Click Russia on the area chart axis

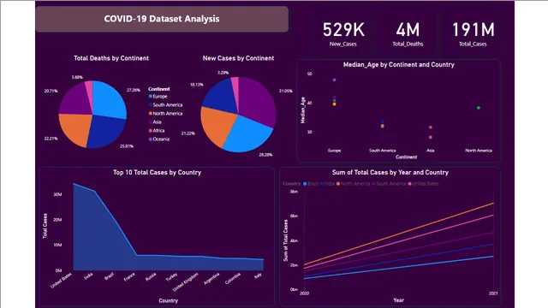tap(151, 277)
